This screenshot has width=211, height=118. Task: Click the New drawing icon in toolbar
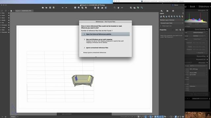tap(43, 8)
